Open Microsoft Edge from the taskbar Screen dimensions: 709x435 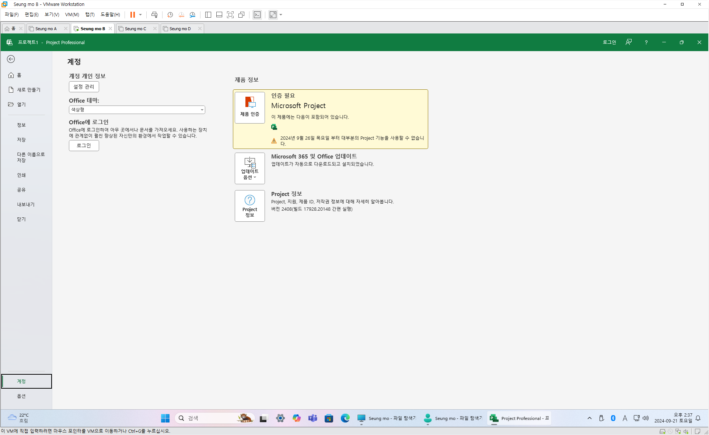click(x=345, y=418)
